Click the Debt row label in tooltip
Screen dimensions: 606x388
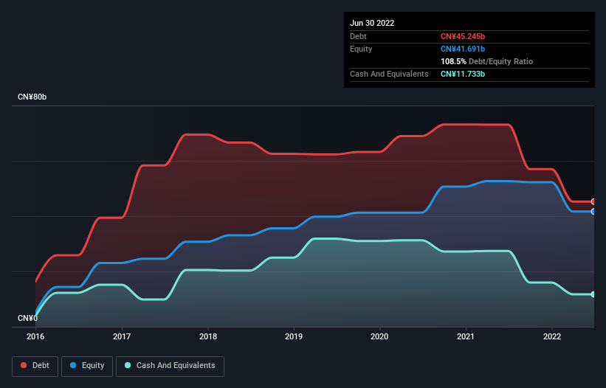[x=358, y=36]
